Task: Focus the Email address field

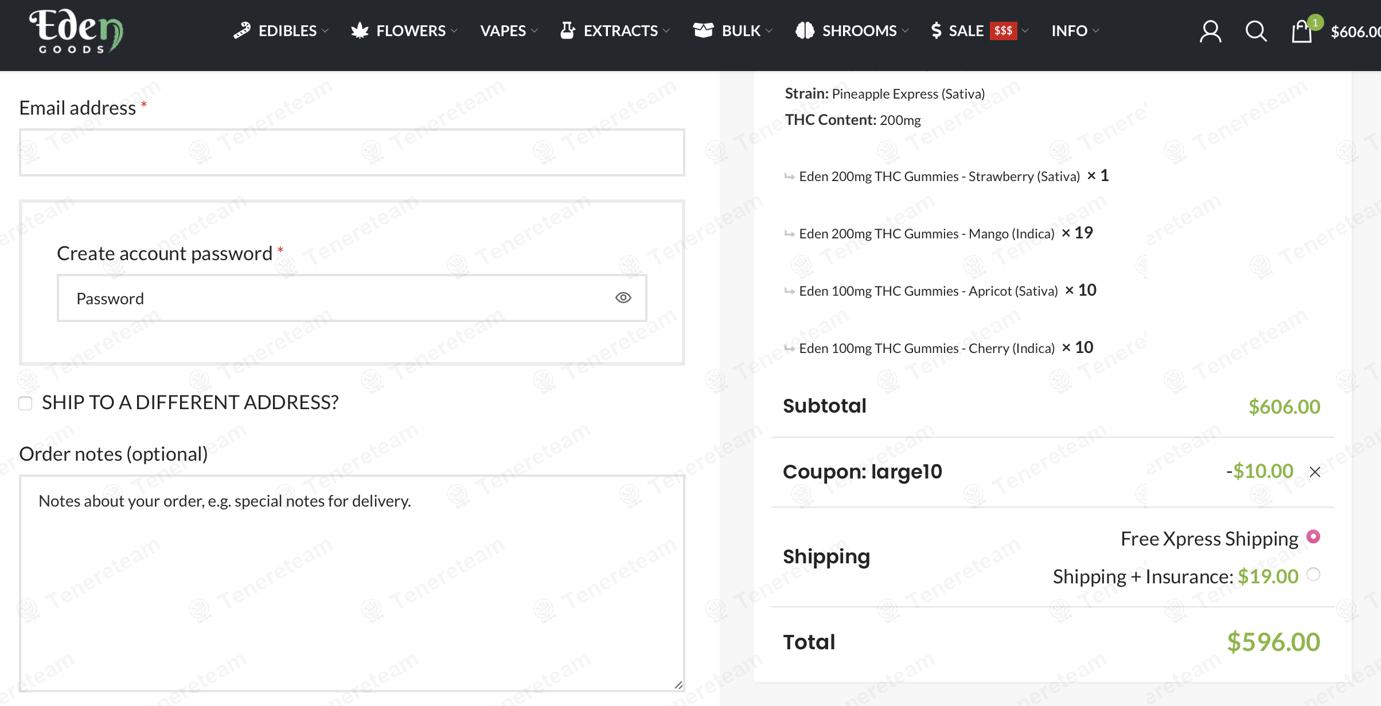Action: [x=352, y=152]
